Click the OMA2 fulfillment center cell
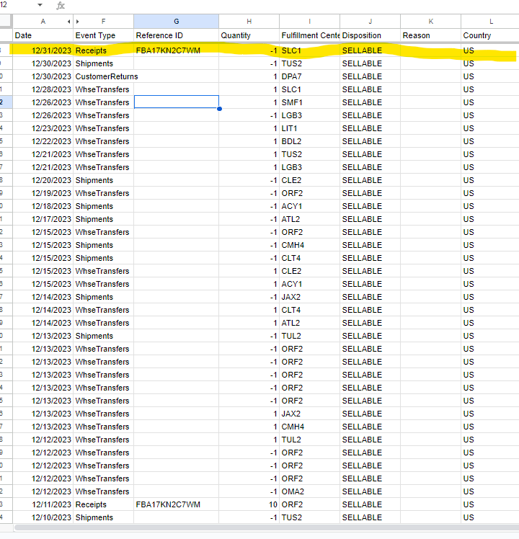 coord(309,491)
